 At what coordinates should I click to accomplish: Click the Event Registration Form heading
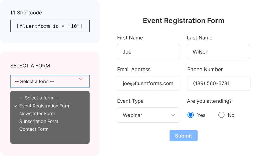[x=184, y=21]
